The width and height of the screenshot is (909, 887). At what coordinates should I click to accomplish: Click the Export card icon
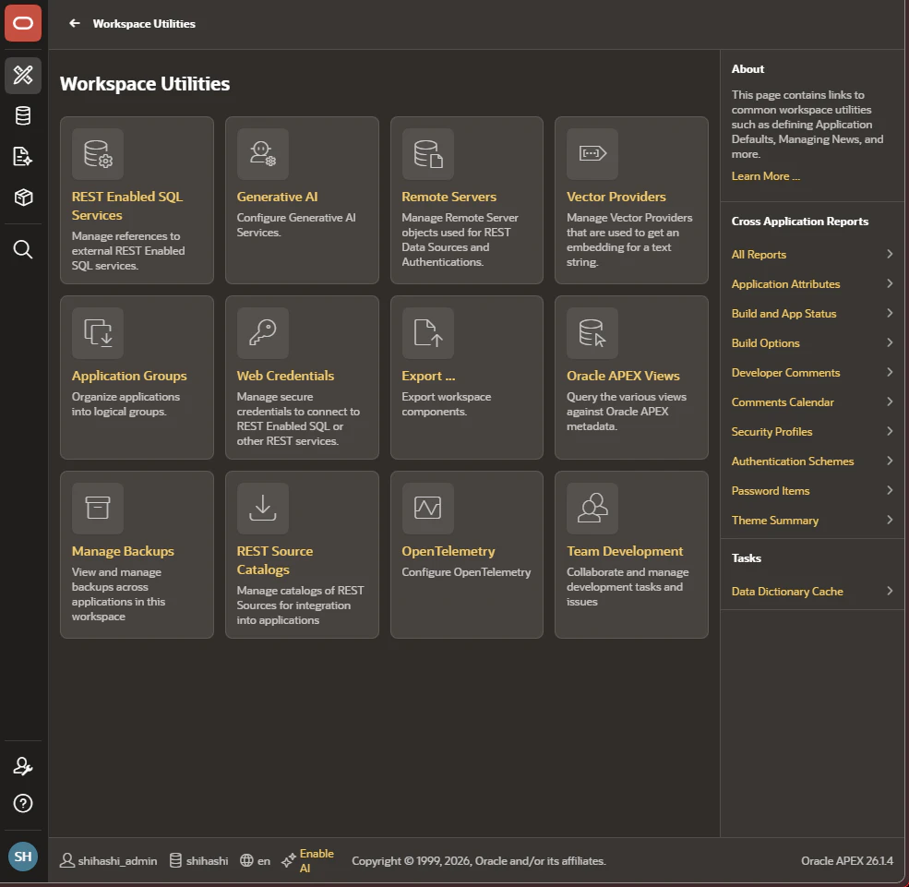(428, 333)
